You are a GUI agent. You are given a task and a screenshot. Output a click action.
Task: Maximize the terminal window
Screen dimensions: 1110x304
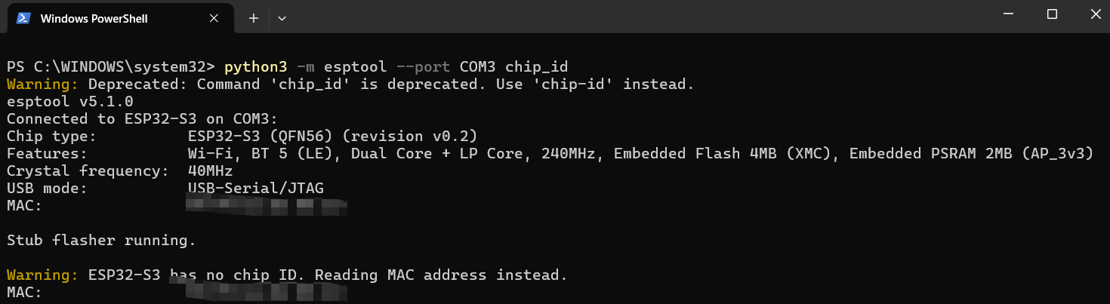click(1052, 14)
